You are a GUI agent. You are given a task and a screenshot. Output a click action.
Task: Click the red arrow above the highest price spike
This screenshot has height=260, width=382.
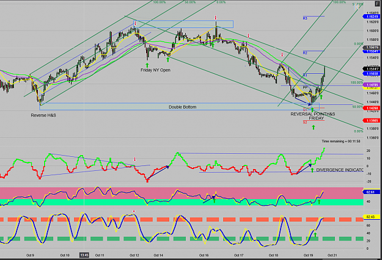(215, 18)
